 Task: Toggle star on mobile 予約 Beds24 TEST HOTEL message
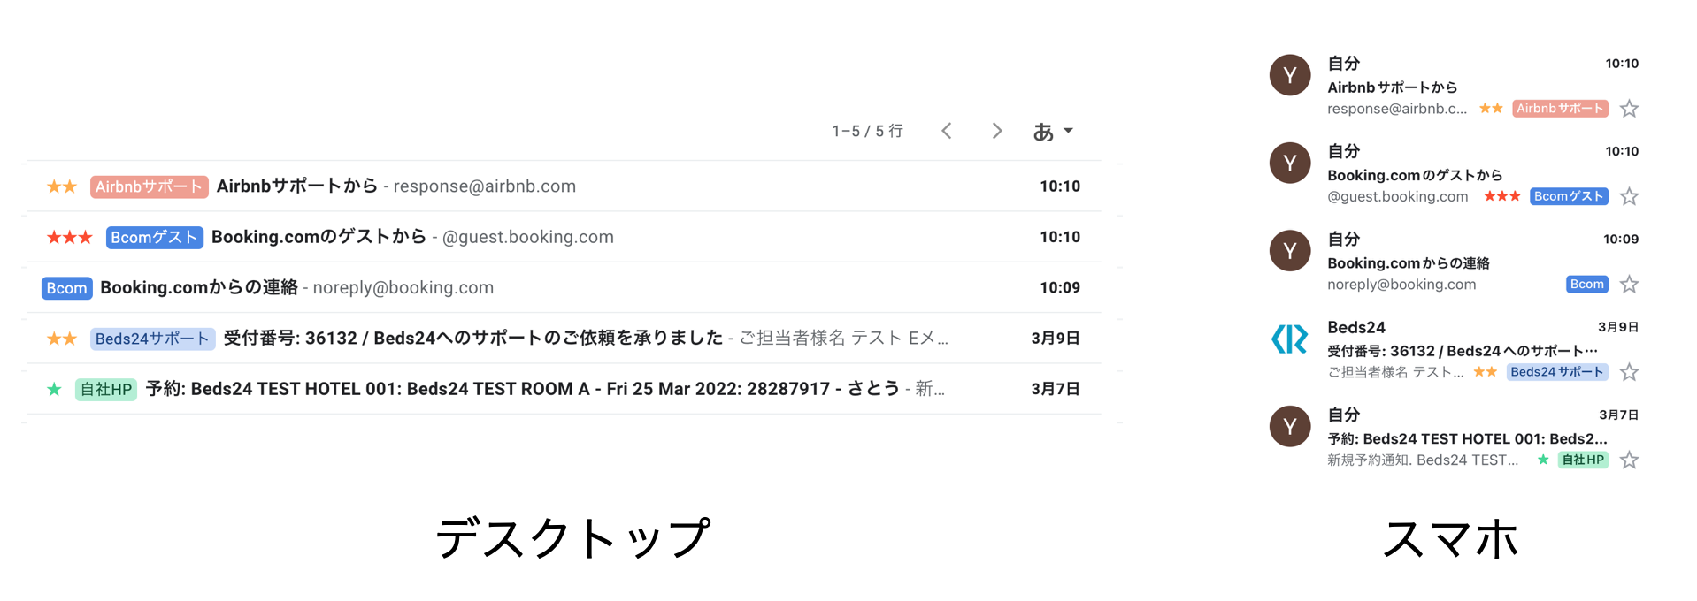(1629, 460)
